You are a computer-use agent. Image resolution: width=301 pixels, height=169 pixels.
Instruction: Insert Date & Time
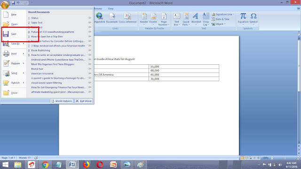tap(221, 19)
